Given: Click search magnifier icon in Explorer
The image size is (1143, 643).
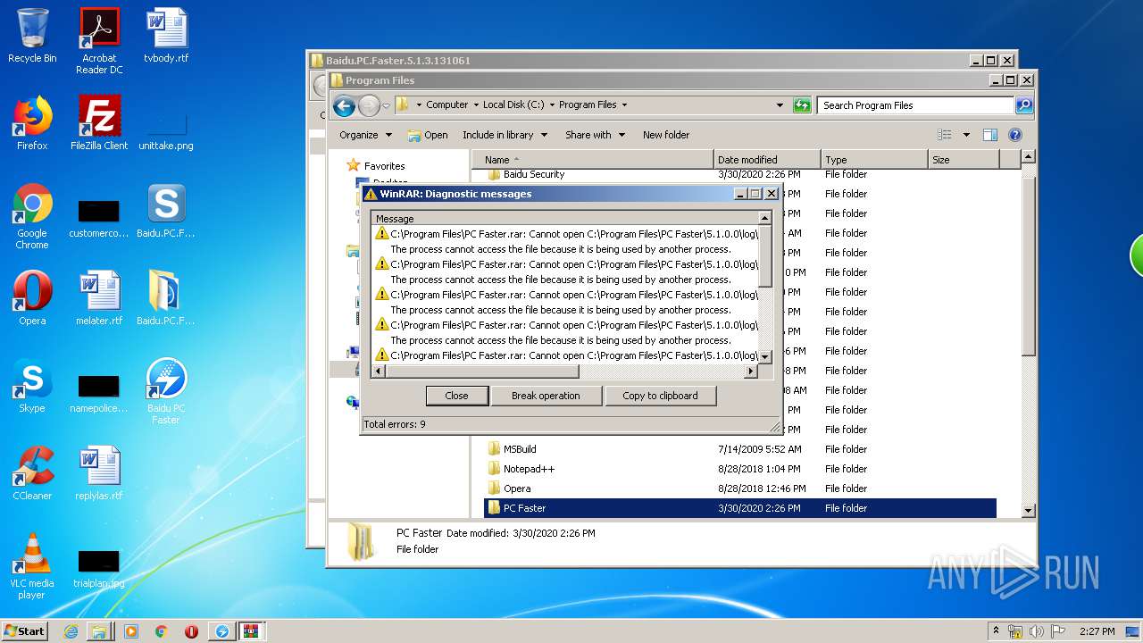Looking at the screenshot, I should [1024, 105].
